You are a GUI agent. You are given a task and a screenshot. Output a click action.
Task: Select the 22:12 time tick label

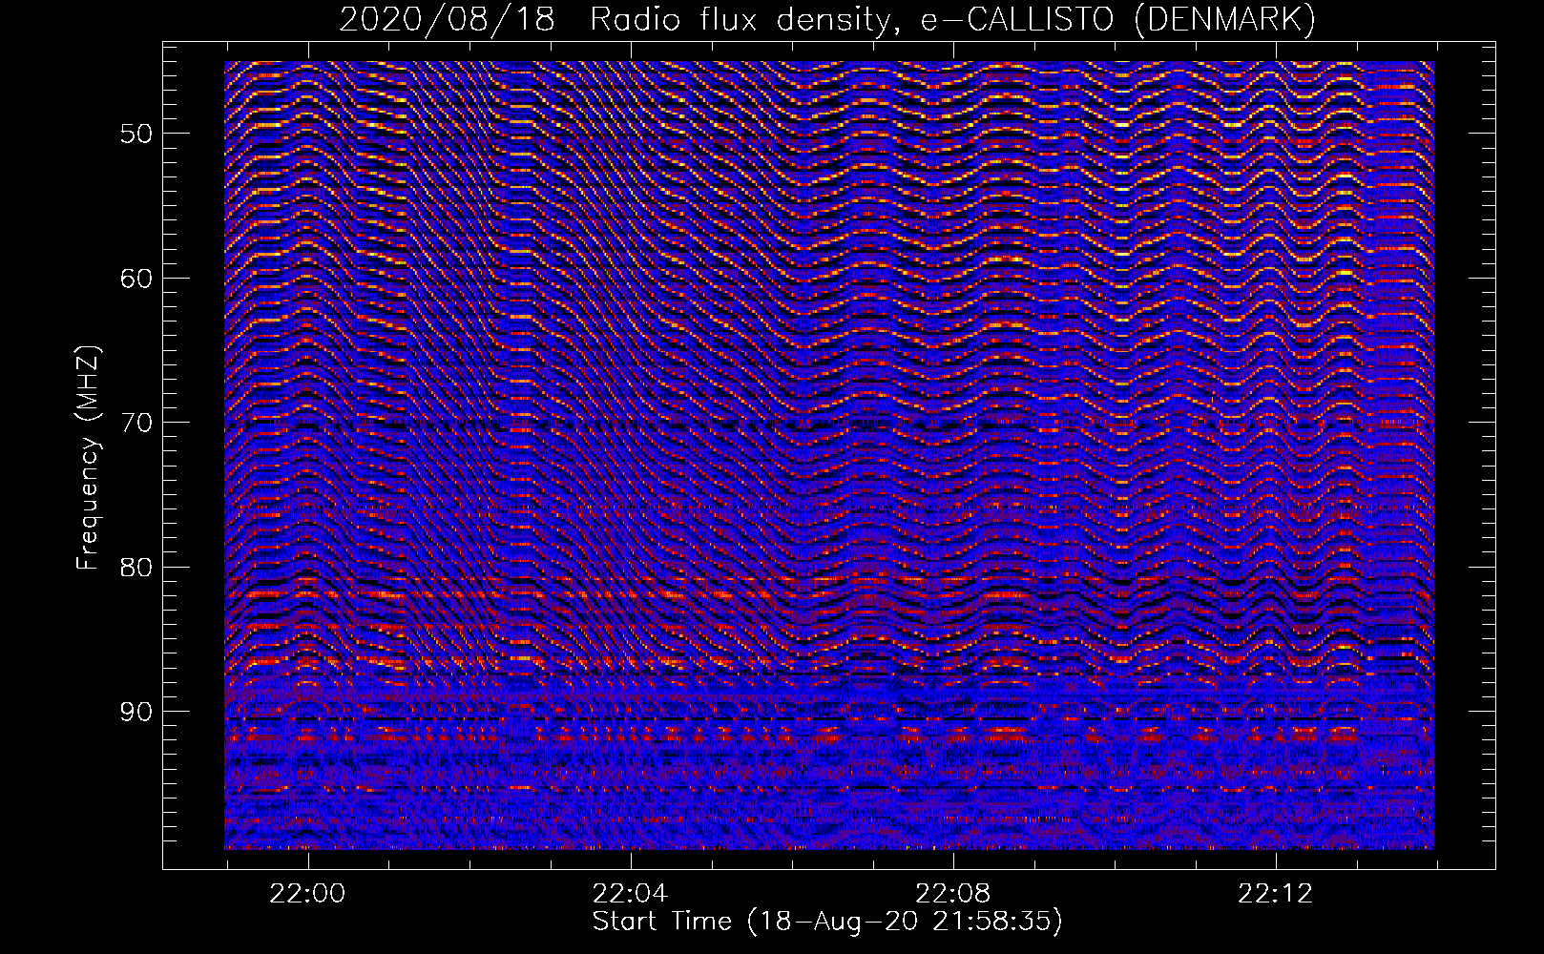pos(1276,894)
